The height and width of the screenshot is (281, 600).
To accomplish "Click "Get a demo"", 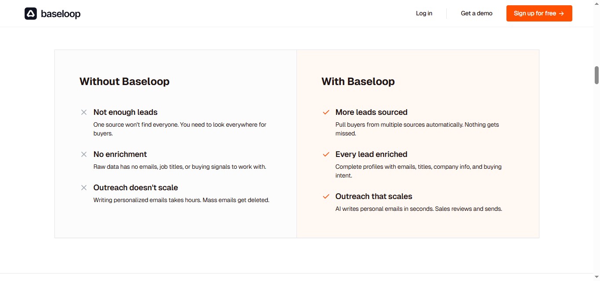I will (x=476, y=13).
